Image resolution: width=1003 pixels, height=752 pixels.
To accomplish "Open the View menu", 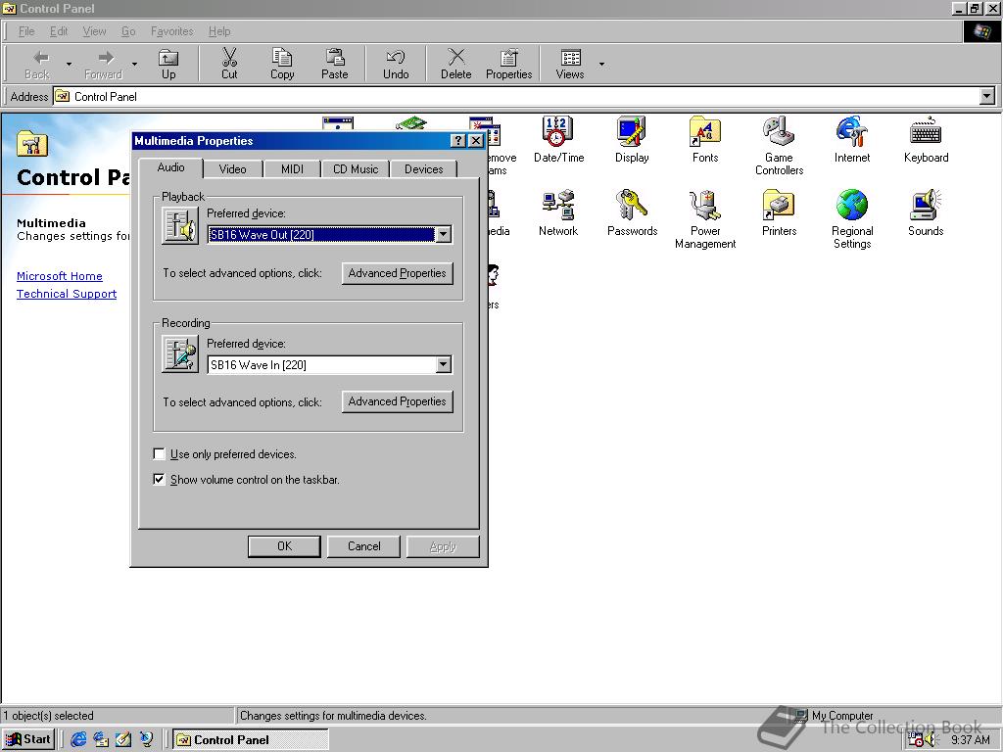I will pyautogui.click(x=95, y=31).
